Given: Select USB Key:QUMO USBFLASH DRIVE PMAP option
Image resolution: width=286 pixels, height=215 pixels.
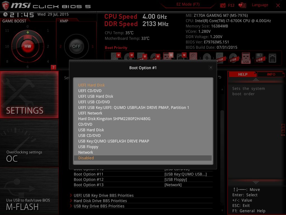Looking at the screenshot, I should pos(143,141).
